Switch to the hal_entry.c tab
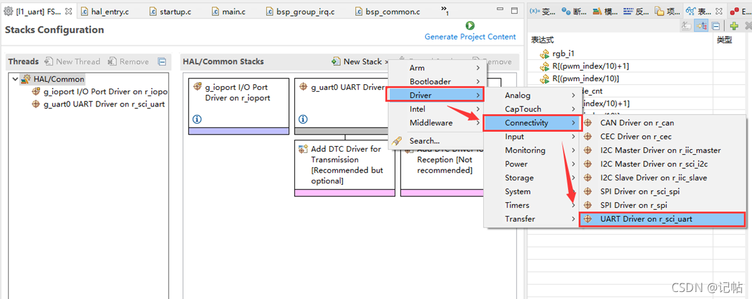 click(x=106, y=11)
